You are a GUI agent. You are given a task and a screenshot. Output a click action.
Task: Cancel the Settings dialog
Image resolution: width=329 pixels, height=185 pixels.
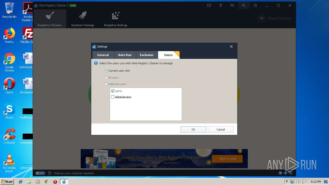tap(221, 129)
